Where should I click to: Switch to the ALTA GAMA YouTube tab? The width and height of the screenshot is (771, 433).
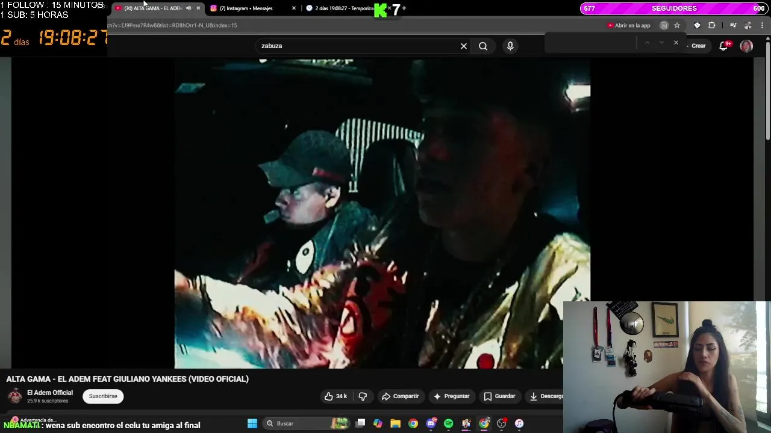point(152,8)
